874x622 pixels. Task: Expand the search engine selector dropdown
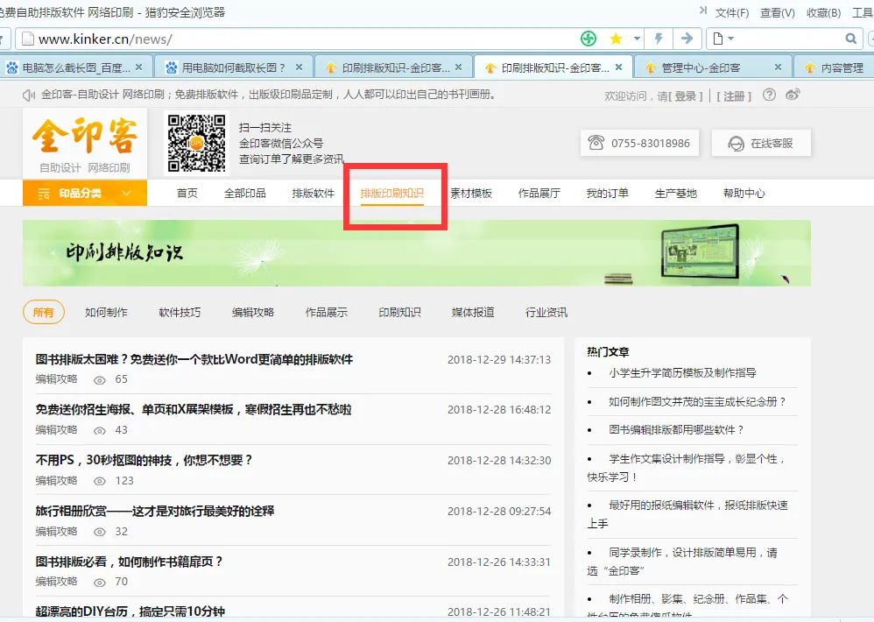[x=730, y=39]
